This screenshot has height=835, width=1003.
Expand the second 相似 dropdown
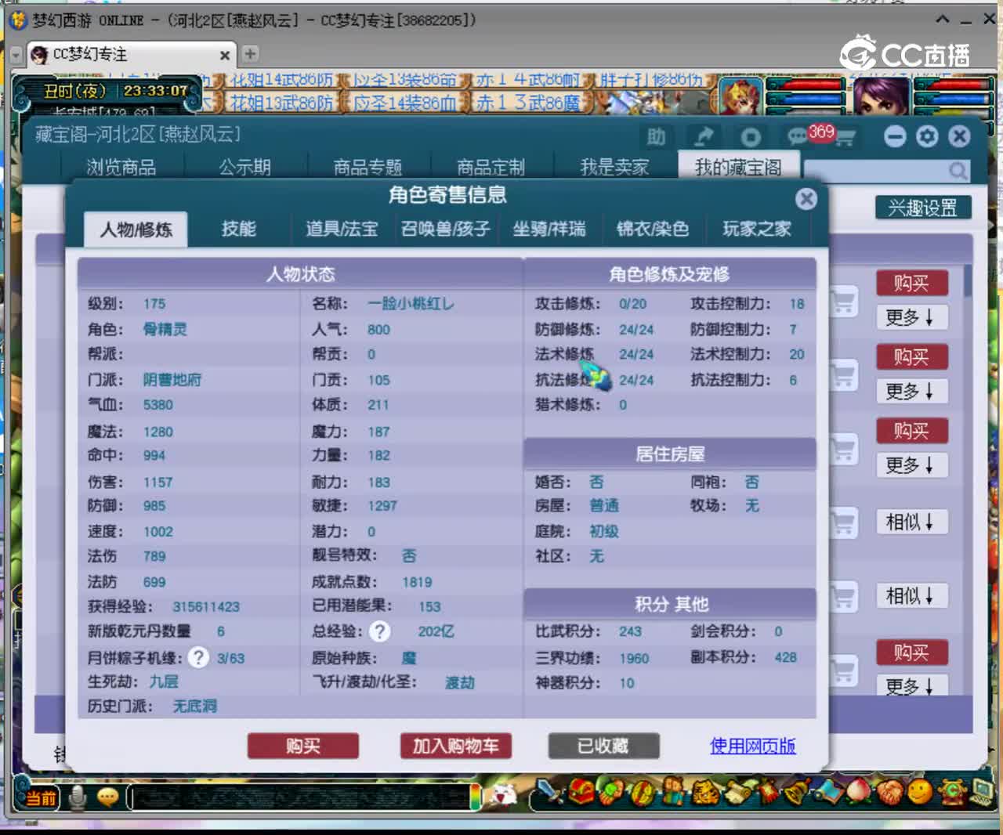pyautogui.click(x=911, y=595)
